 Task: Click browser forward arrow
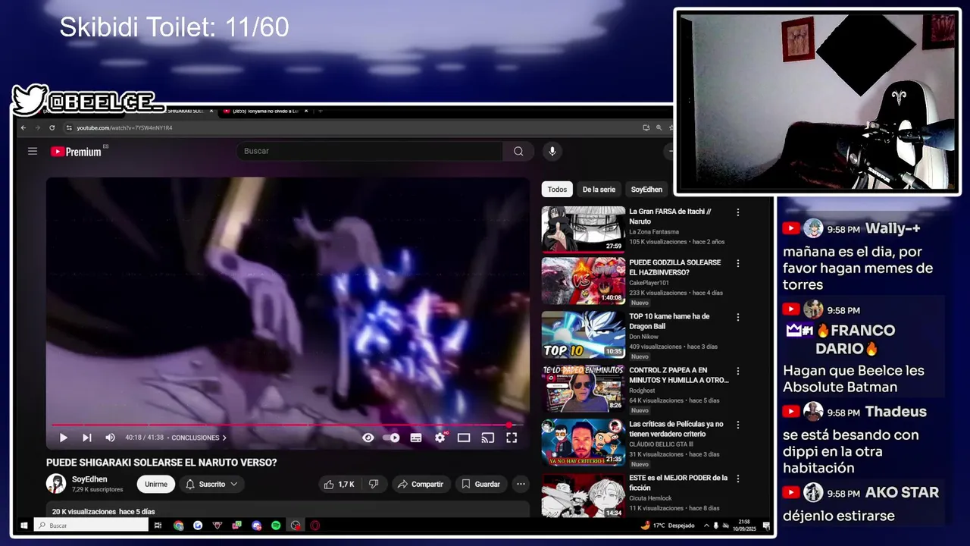point(37,128)
